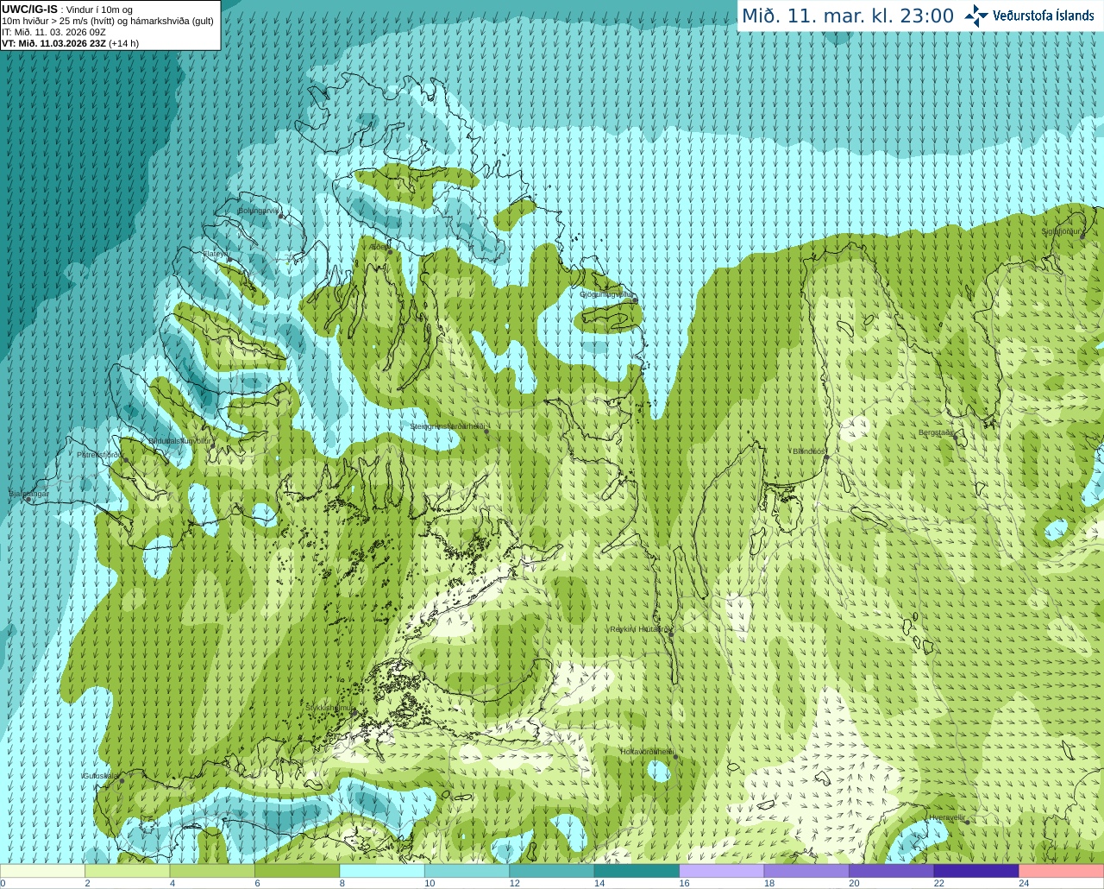This screenshot has width=1104, height=889.
Task: Click the 20–22 m/s violet legend swatch
Action: pyautogui.click(x=892, y=871)
